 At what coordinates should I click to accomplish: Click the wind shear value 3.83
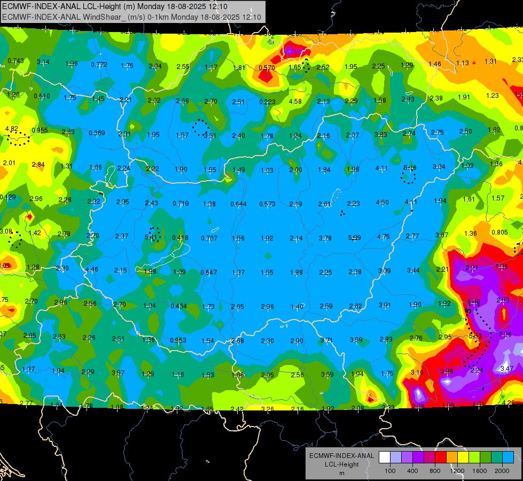380,134
